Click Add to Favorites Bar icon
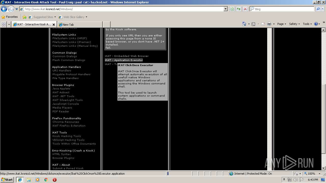The width and height of the screenshot is (326, 183). pos(24,17)
